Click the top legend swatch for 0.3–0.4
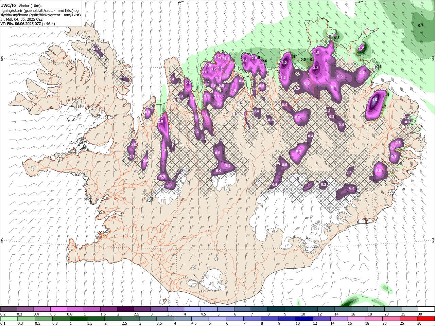 click(25, 309)
